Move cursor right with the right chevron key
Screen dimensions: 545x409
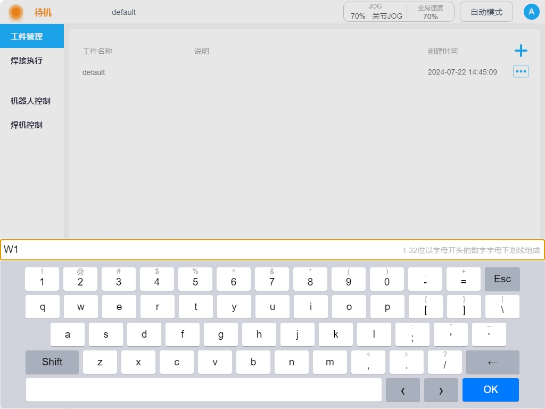coord(441,390)
